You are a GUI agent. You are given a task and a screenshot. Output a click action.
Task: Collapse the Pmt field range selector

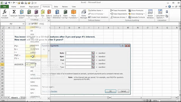(x=93, y=60)
